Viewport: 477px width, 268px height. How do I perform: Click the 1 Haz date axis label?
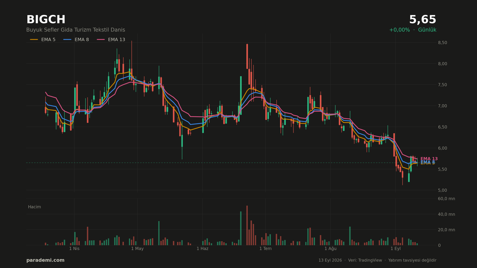202,249
